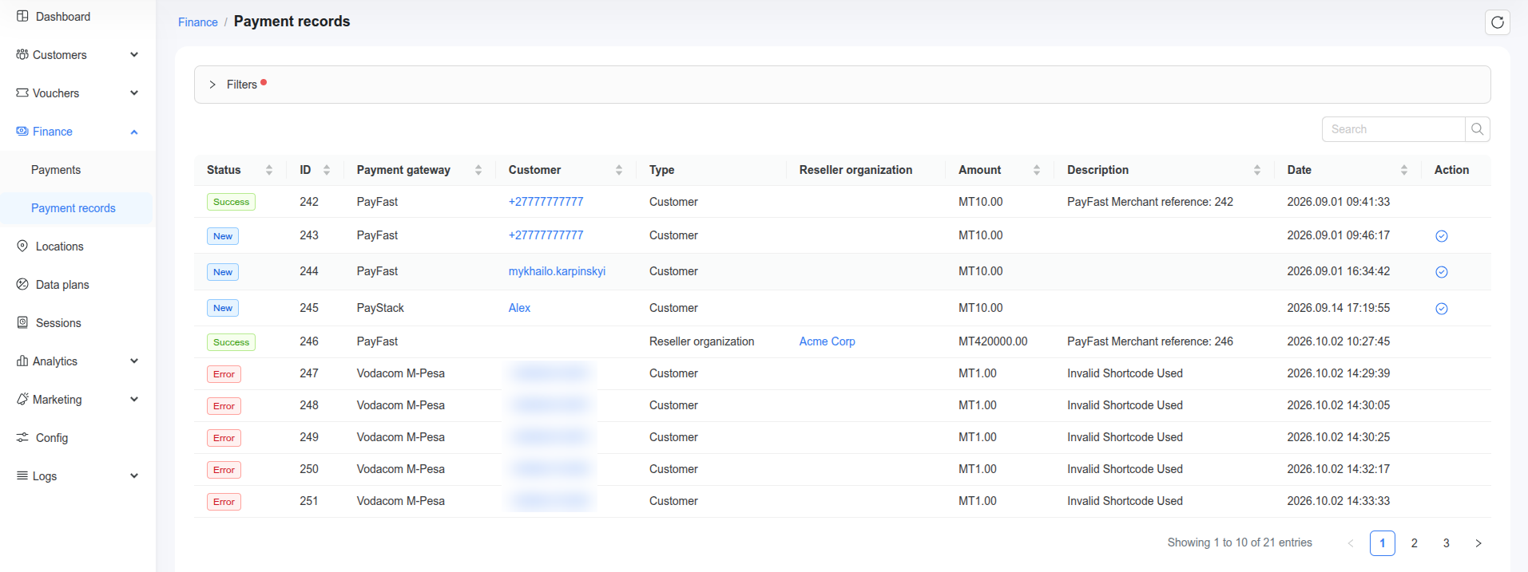
Task: Click the Analytics bar chart icon
Action: pos(22,361)
